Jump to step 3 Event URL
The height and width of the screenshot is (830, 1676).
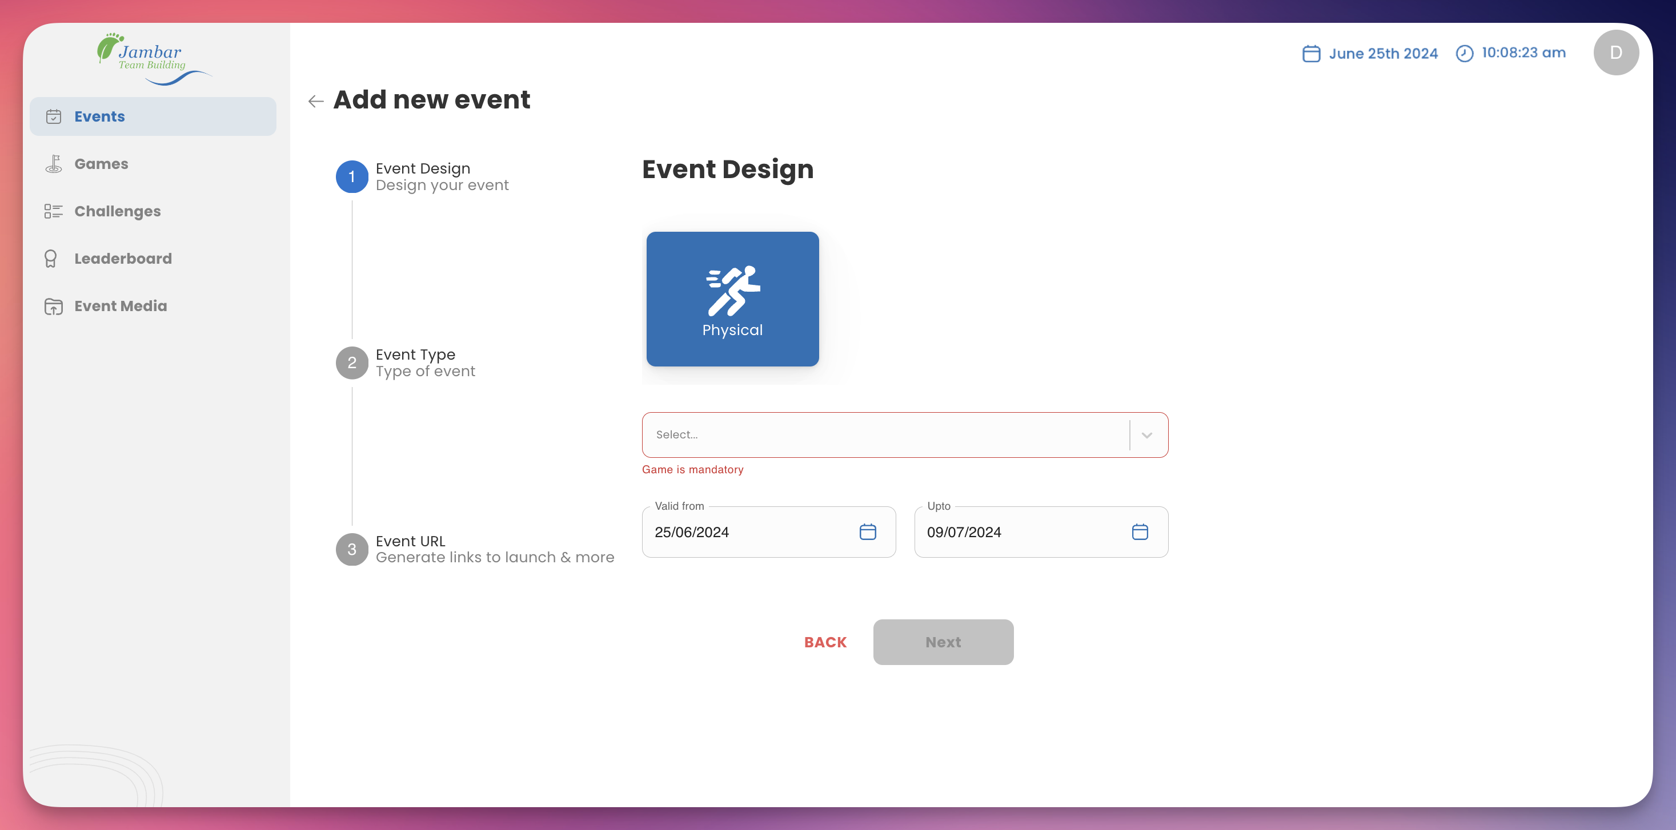[x=352, y=549]
